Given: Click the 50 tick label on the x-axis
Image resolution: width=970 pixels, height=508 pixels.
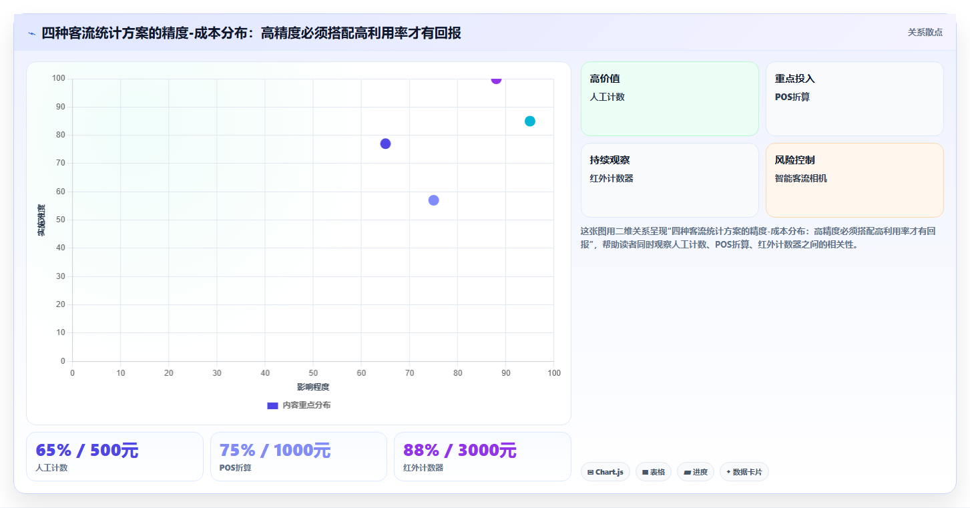Looking at the screenshot, I should (313, 373).
